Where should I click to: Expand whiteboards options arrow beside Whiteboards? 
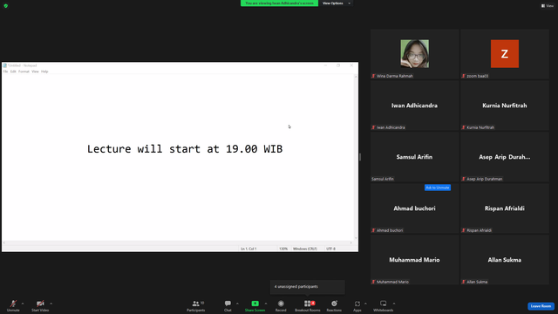[394, 304]
